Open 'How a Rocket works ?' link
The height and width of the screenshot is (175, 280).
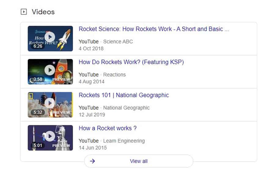click(x=108, y=128)
